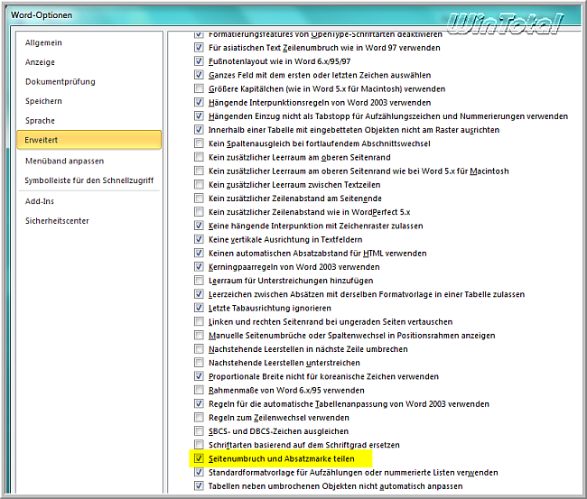Uncheck Leerzeichen zwischen Absätzen derselben Formatvorlage
Image resolution: width=587 pixels, height=499 pixels.
click(x=199, y=294)
